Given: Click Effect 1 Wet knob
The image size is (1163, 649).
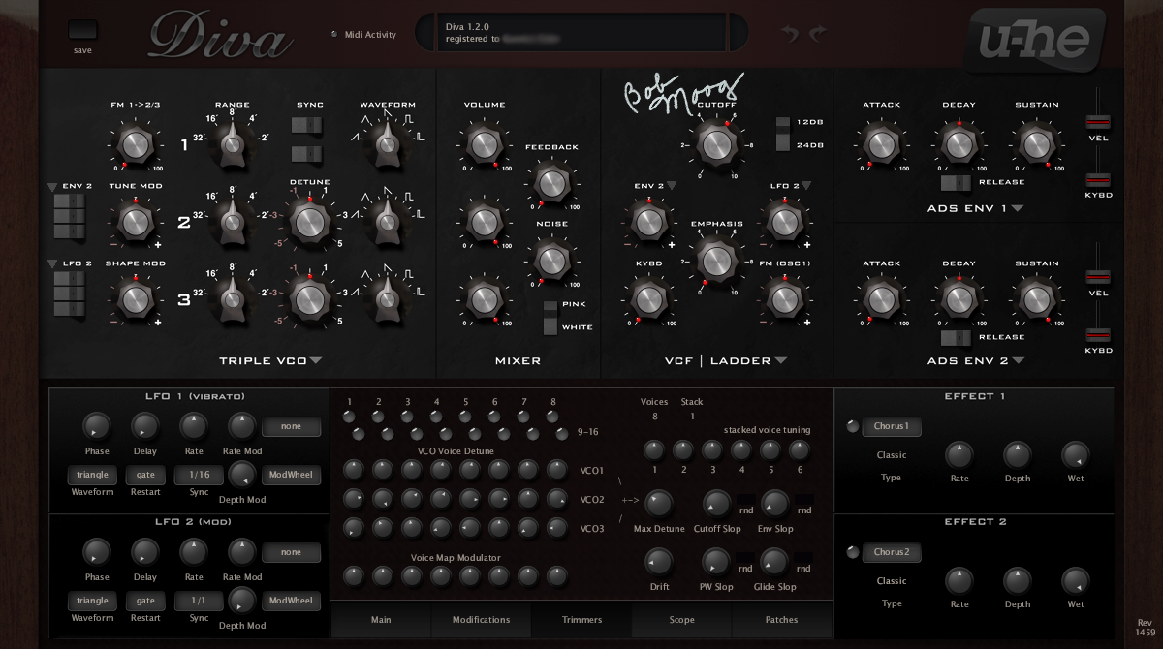Looking at the screenshot, I should [1076, 454].
